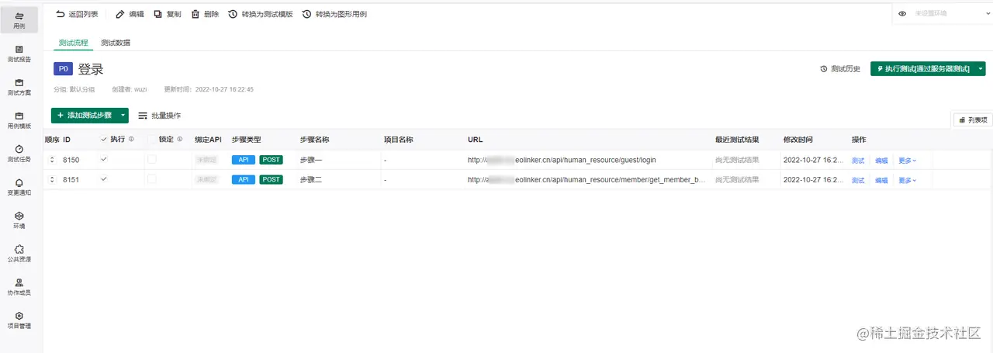The width and height of the screenshot is (993, 353).
Task: Toggle the 执行 header checkbox
Action: [x=104, y=140]
